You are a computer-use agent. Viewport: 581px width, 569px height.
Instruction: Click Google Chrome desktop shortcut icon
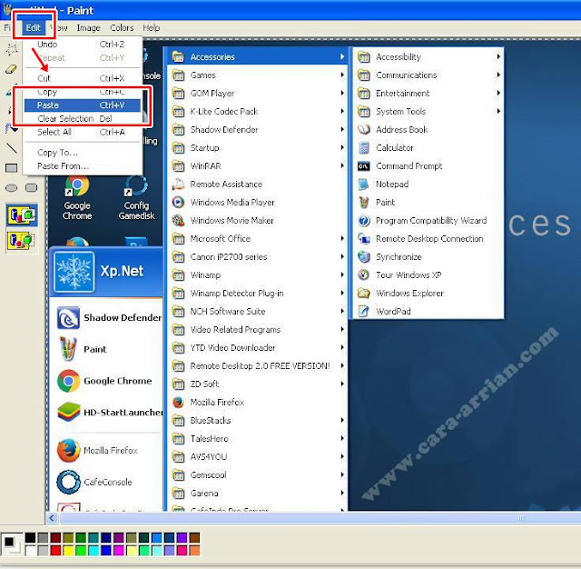point(77,185)
